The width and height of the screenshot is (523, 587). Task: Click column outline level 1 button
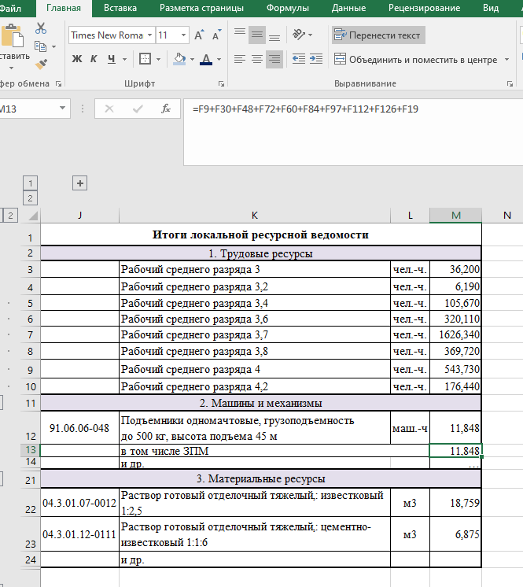coord(31,183)
